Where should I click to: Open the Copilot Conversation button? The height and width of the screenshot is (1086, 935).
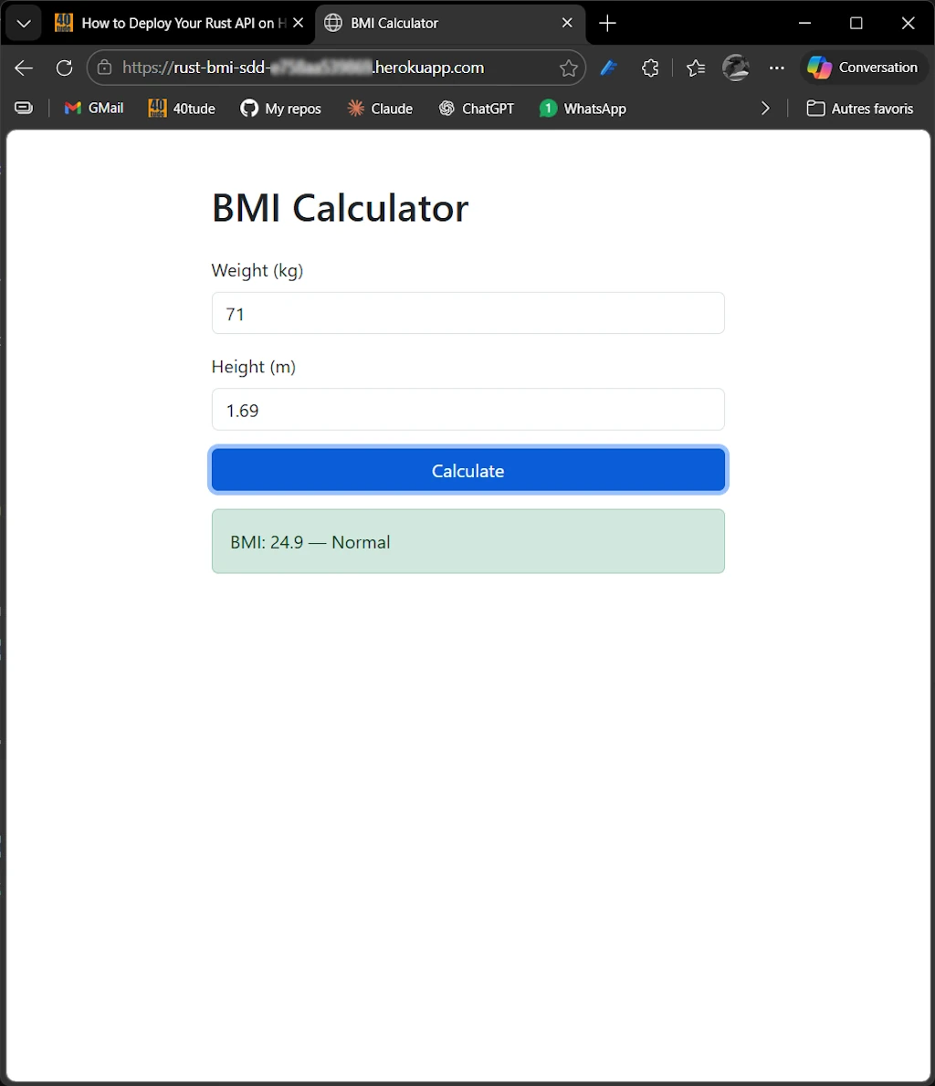click(863, 68)
